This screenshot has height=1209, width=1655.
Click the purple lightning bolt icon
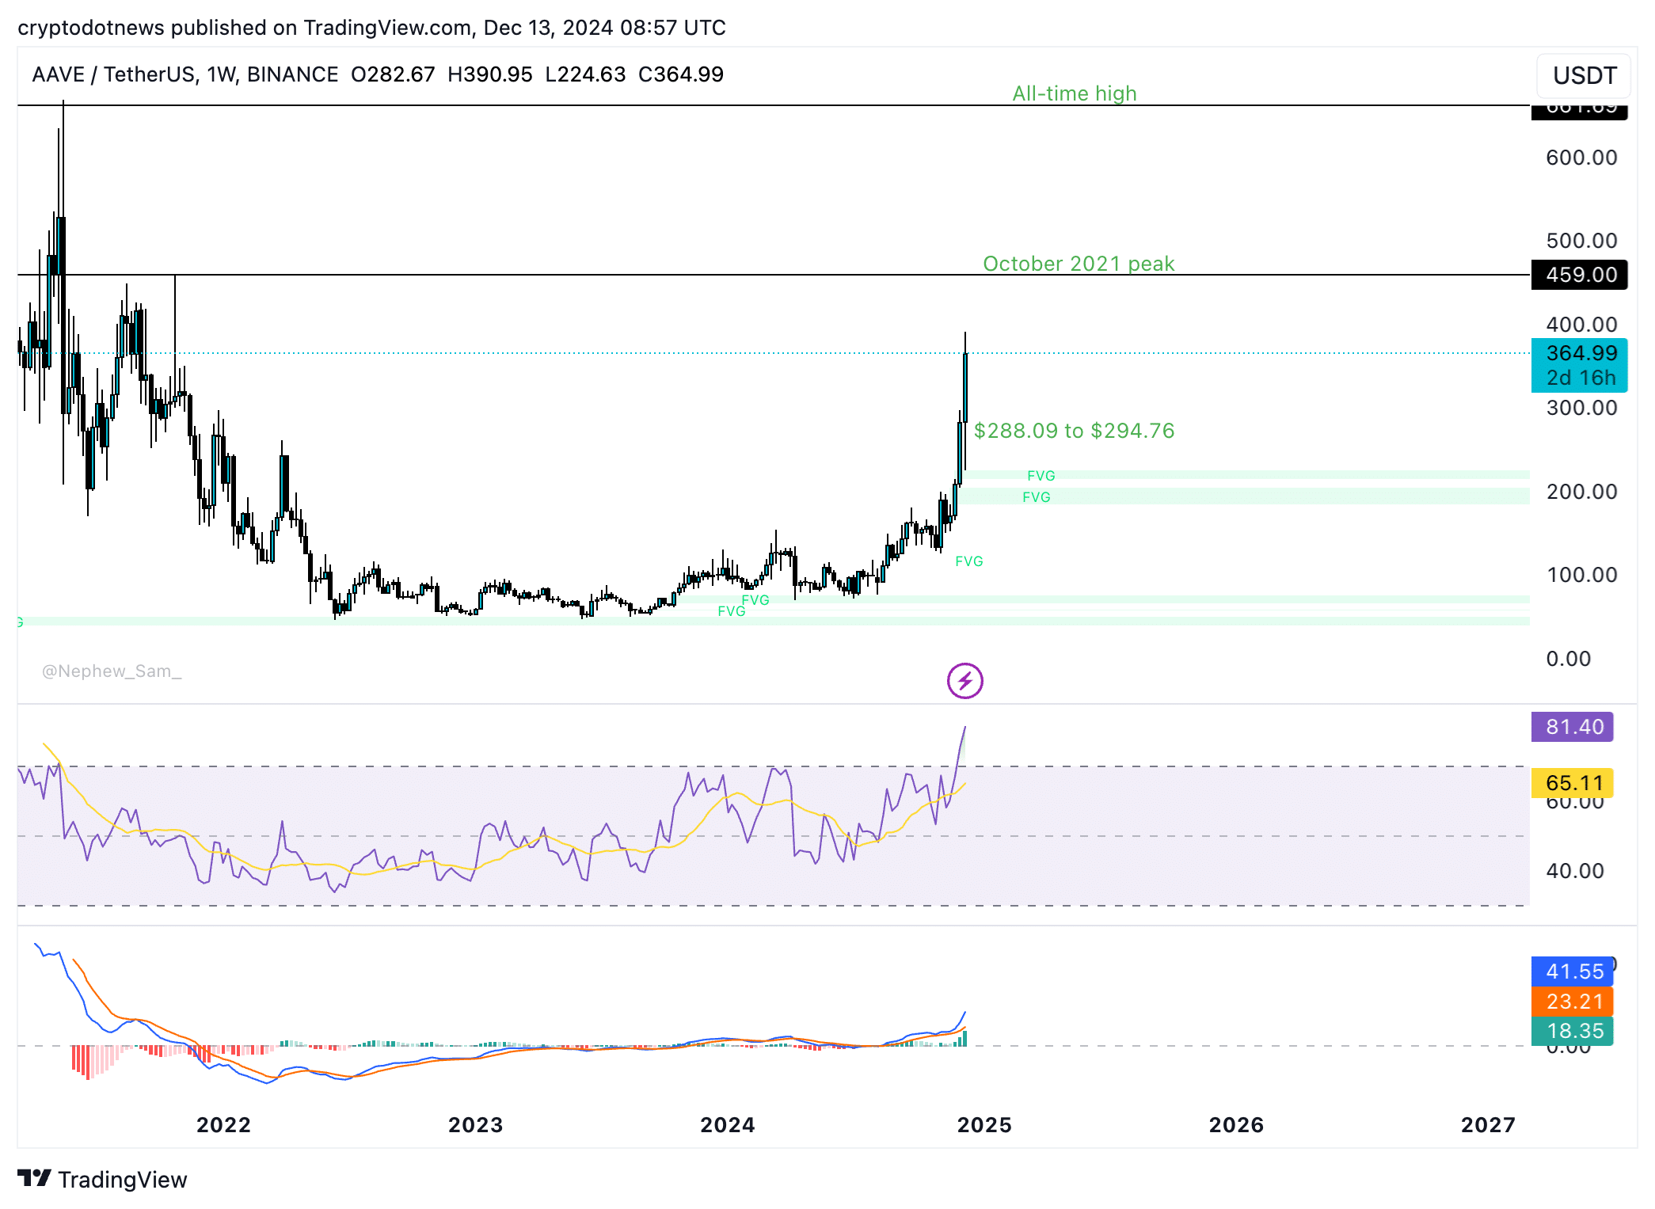pos(964,679)
